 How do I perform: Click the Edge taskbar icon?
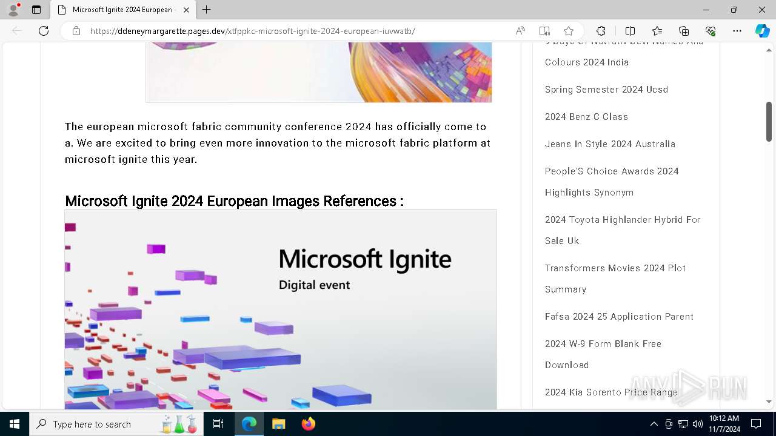(249, 424)
